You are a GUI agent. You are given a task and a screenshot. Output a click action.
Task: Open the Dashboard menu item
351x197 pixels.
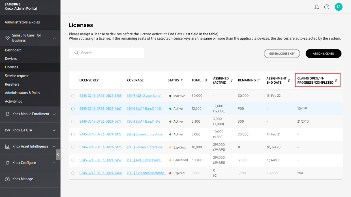pos(13,50)
